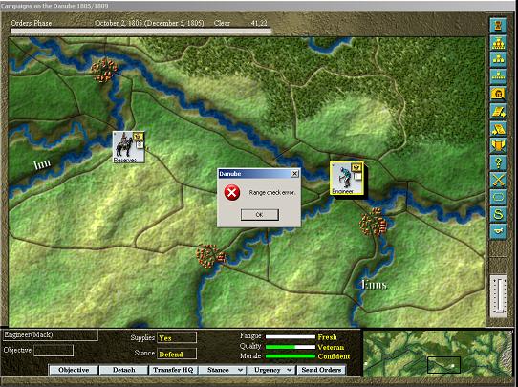The image size is (518, 387).
Task: Click the turn progress bar at top
Action: [x=141, y=32]
